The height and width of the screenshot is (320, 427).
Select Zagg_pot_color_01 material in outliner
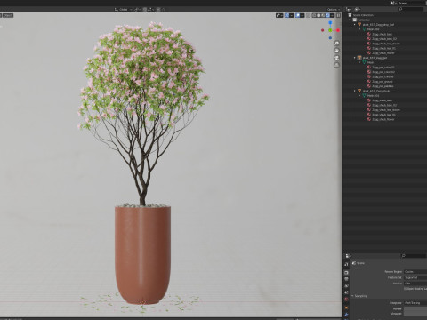(x=383, y=68)
